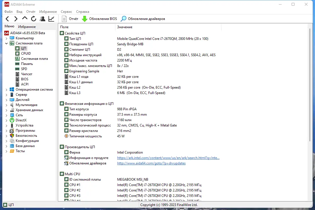Image resolution: width=315 pixels, height=210 pixels.
Task: Open the SPD tree item
Action: pyautogui.click(x=21, y=69)
